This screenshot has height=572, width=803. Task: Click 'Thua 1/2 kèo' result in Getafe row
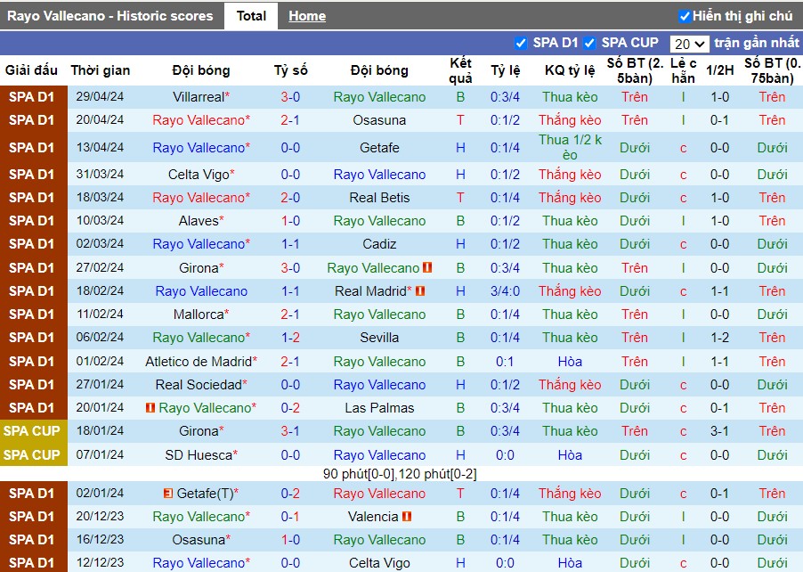[x=570, y=148]
